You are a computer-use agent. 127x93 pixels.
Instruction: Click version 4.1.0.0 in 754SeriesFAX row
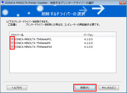(x=88, y=47)
